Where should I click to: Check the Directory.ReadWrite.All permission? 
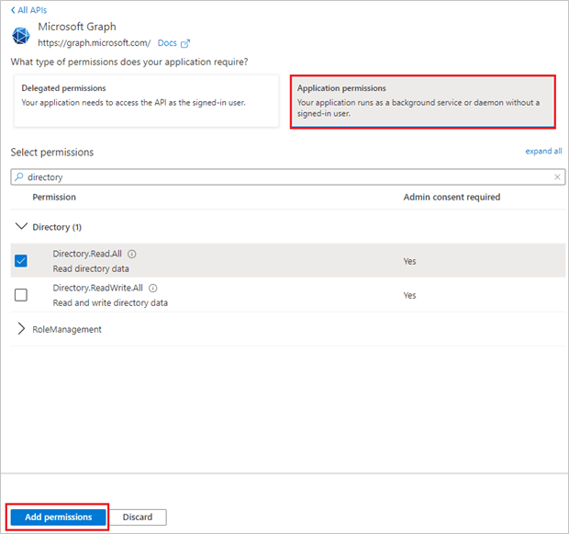click(x=21, y=295)
